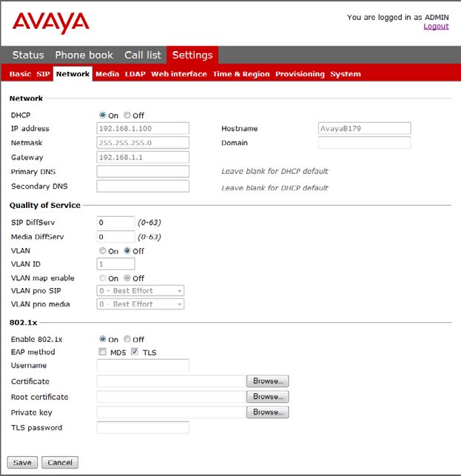Click the VLAN ID field
The width and height of the screenshot is (461, 476).
pyautogui.click(x=115, y=264)
